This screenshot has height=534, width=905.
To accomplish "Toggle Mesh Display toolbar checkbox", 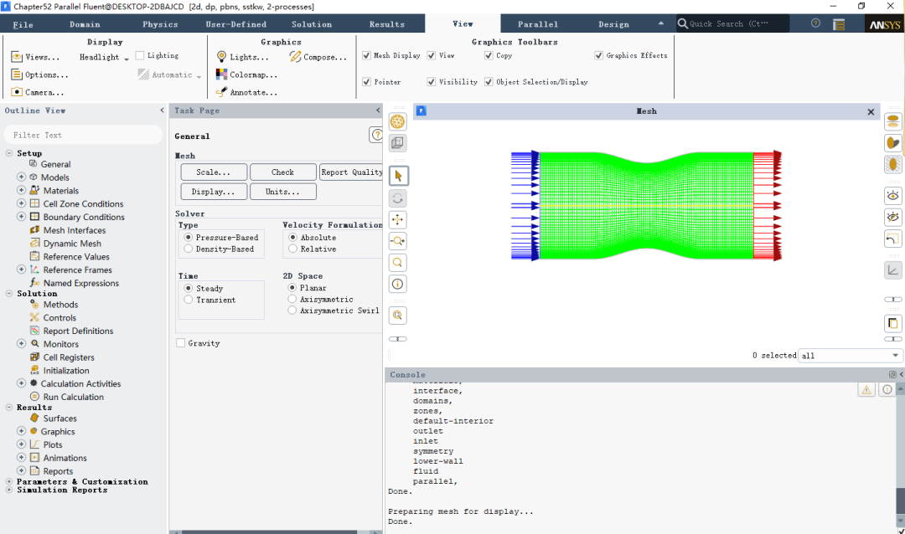I will click(x=366, y=55).
